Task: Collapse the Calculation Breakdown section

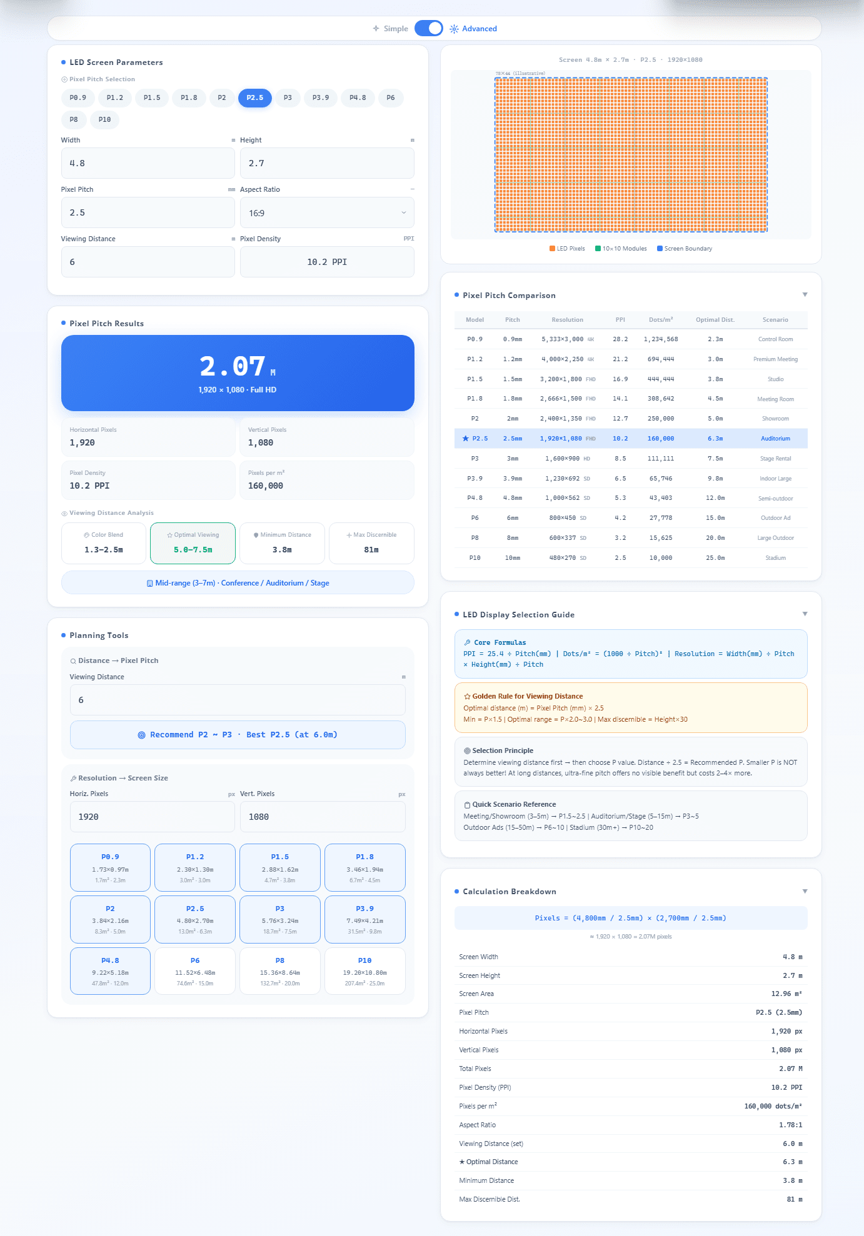Action: tap(805, 892)
